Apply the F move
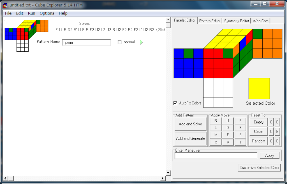The width and height of the screenshot is (287, 184). (240, 121)
